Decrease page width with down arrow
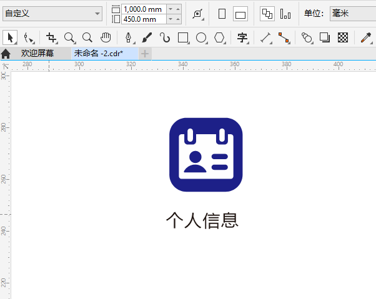Image resolution: width=376 pixels, height=299 pixels. tap(171, 9)
